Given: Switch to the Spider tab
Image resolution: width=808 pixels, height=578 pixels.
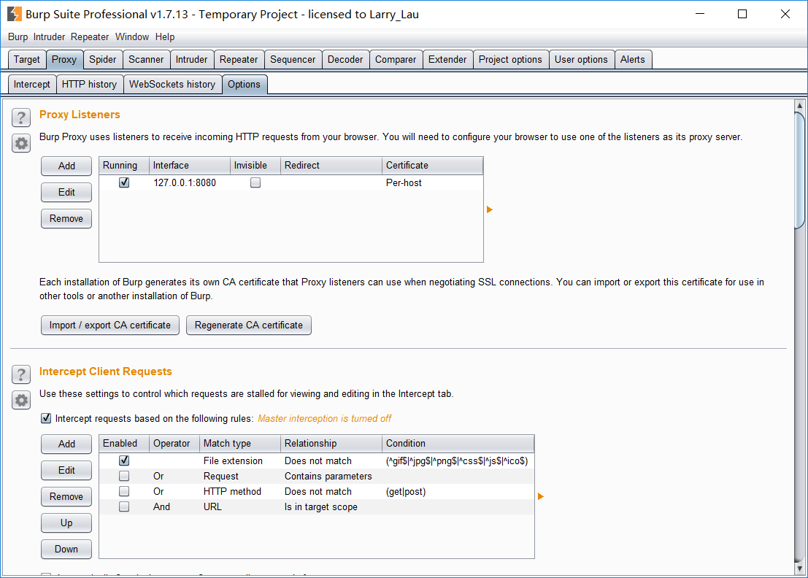Looking at the screenshot, I should [102, 60].
